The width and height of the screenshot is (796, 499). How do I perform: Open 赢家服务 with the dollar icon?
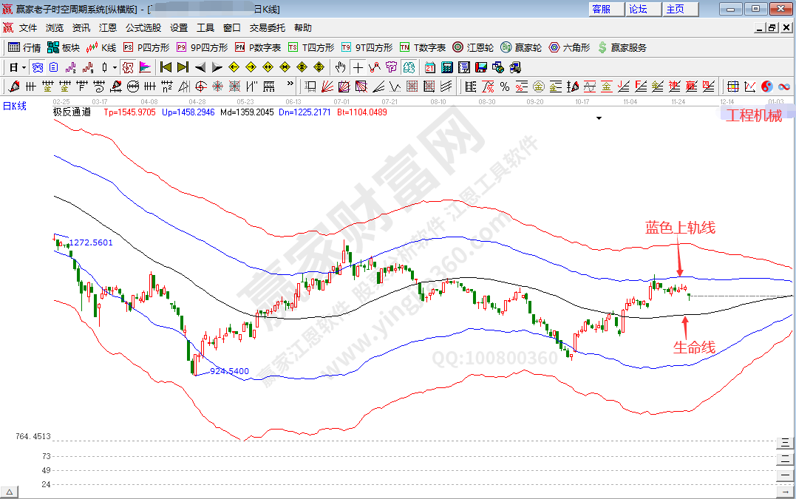coord(622,47)
